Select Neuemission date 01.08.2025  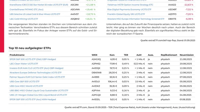tap(185, 99)
